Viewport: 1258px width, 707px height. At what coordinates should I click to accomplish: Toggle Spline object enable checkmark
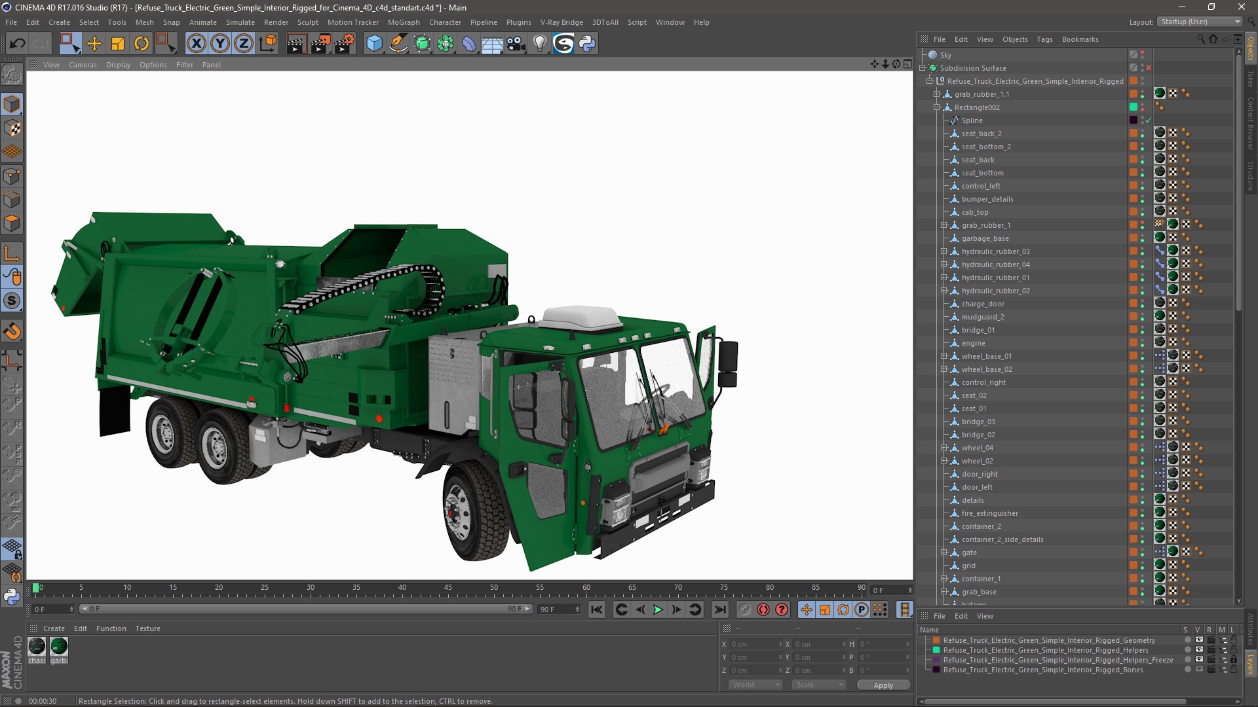coord(1149,120)
